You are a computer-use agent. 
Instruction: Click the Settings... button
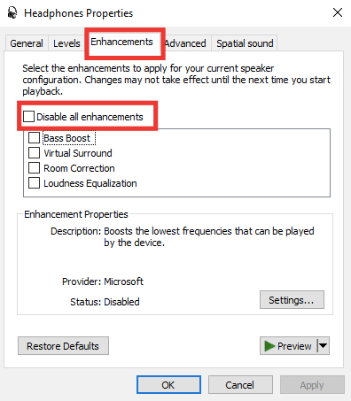pos(292,300)
